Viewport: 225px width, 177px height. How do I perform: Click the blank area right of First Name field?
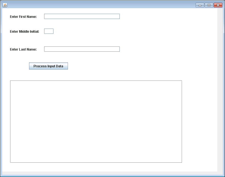pyautogui.click(x=164, y=16)
